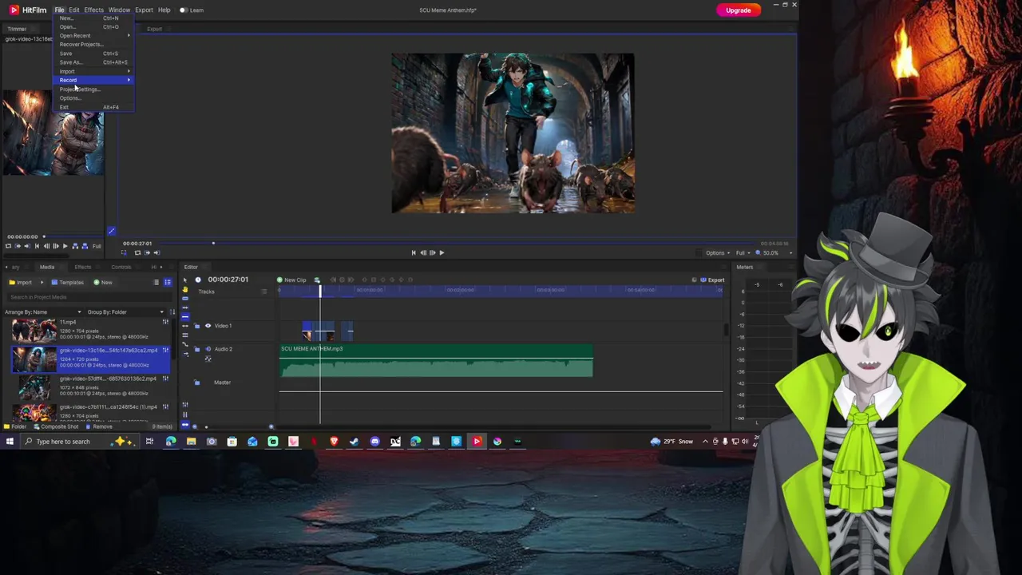This screenshot has width=1022, height=575.
Task: Click Remove in media panel
Action: pos(99,426)
